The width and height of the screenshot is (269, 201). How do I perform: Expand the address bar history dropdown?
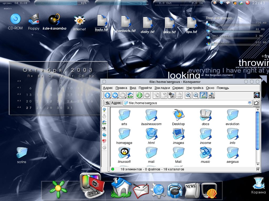click(250, 103)
